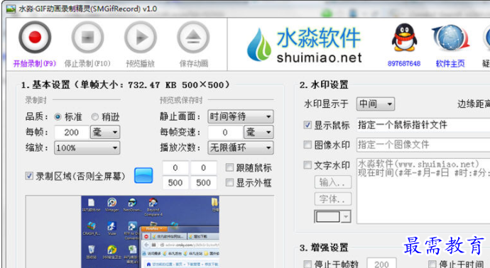This screenshot has height=268, width=490.
Task: Enable the 停止于帧数 checkbox
Action: (307, 264)
